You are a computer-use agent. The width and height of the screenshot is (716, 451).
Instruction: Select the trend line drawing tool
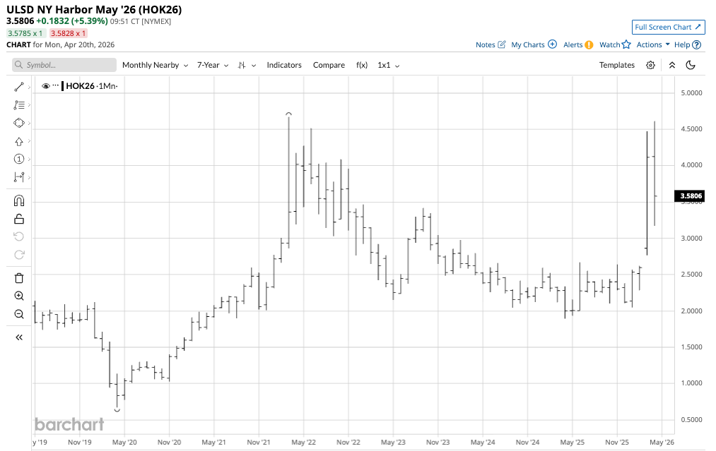pos(19,87)
